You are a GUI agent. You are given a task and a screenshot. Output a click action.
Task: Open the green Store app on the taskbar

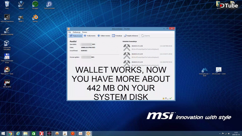34,133
